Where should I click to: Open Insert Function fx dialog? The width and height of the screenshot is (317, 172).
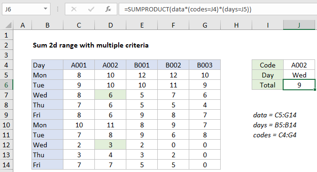pos(108,9)
